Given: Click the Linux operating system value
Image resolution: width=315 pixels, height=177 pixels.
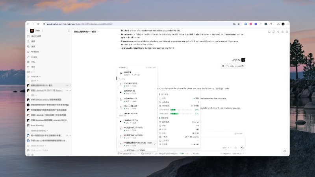Looking at the screenshot, I should pyautogui.click(x=195, y=122).
